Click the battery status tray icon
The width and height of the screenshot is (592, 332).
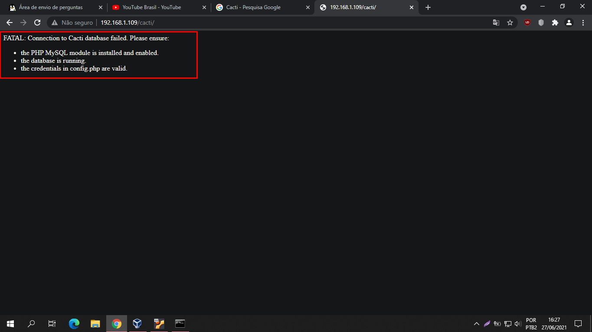click(497, 324)
